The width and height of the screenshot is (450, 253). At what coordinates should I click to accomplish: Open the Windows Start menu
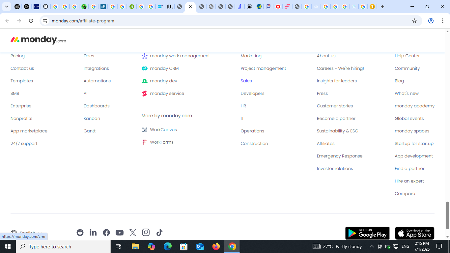click(8, 246)
